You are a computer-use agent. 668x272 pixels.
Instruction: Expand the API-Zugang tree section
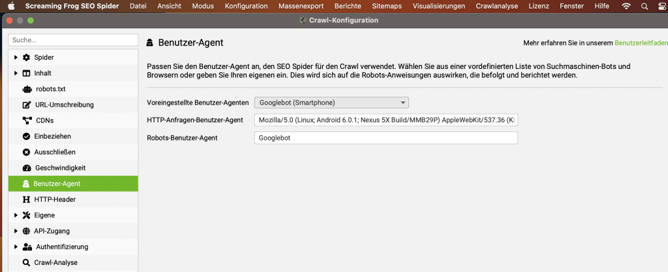point(16,231)
